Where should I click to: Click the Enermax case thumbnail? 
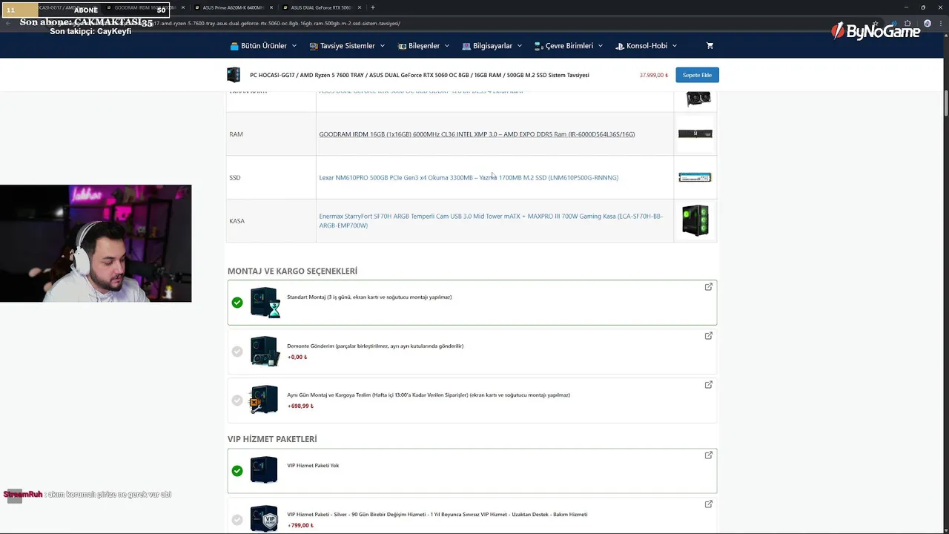point(695,221)
